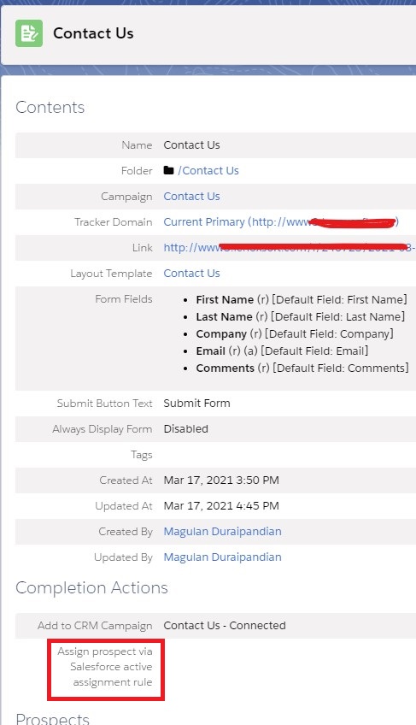Open the Layout Template Contact Us link

tap(192, 274)
